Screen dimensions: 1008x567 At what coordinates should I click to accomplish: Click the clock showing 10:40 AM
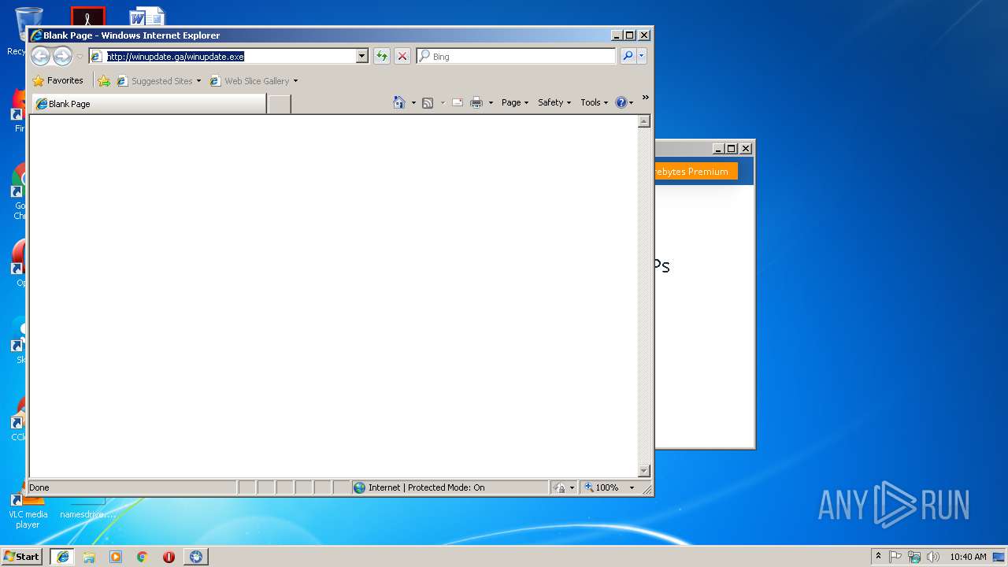968,557
